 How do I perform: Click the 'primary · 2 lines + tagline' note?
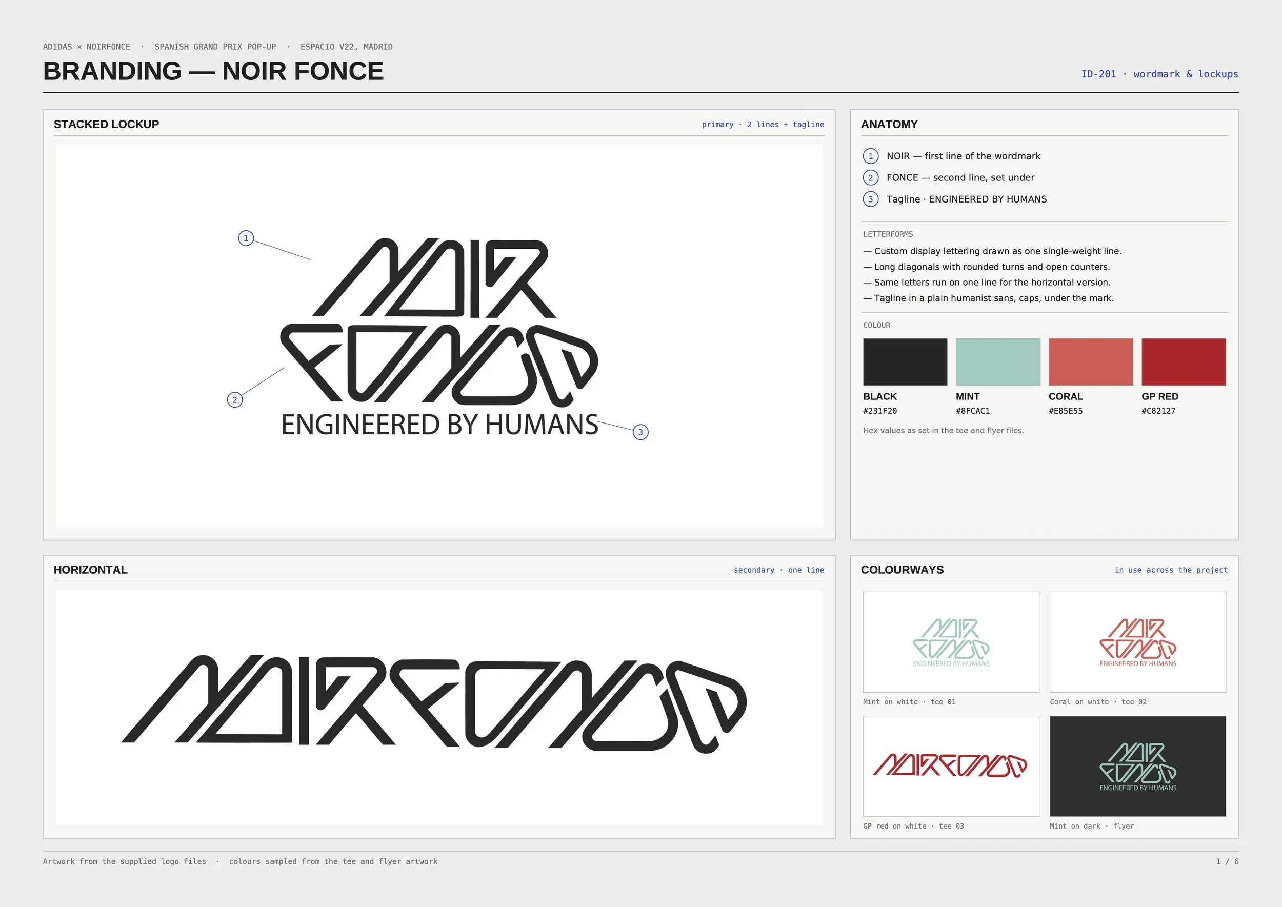(x=763, y=125)
